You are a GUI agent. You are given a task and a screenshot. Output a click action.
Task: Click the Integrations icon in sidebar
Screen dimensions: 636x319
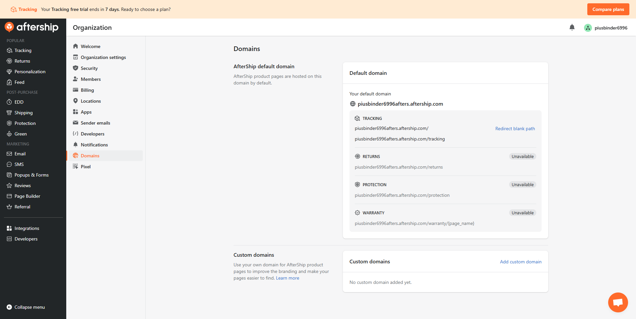click(x=9, y=228)
